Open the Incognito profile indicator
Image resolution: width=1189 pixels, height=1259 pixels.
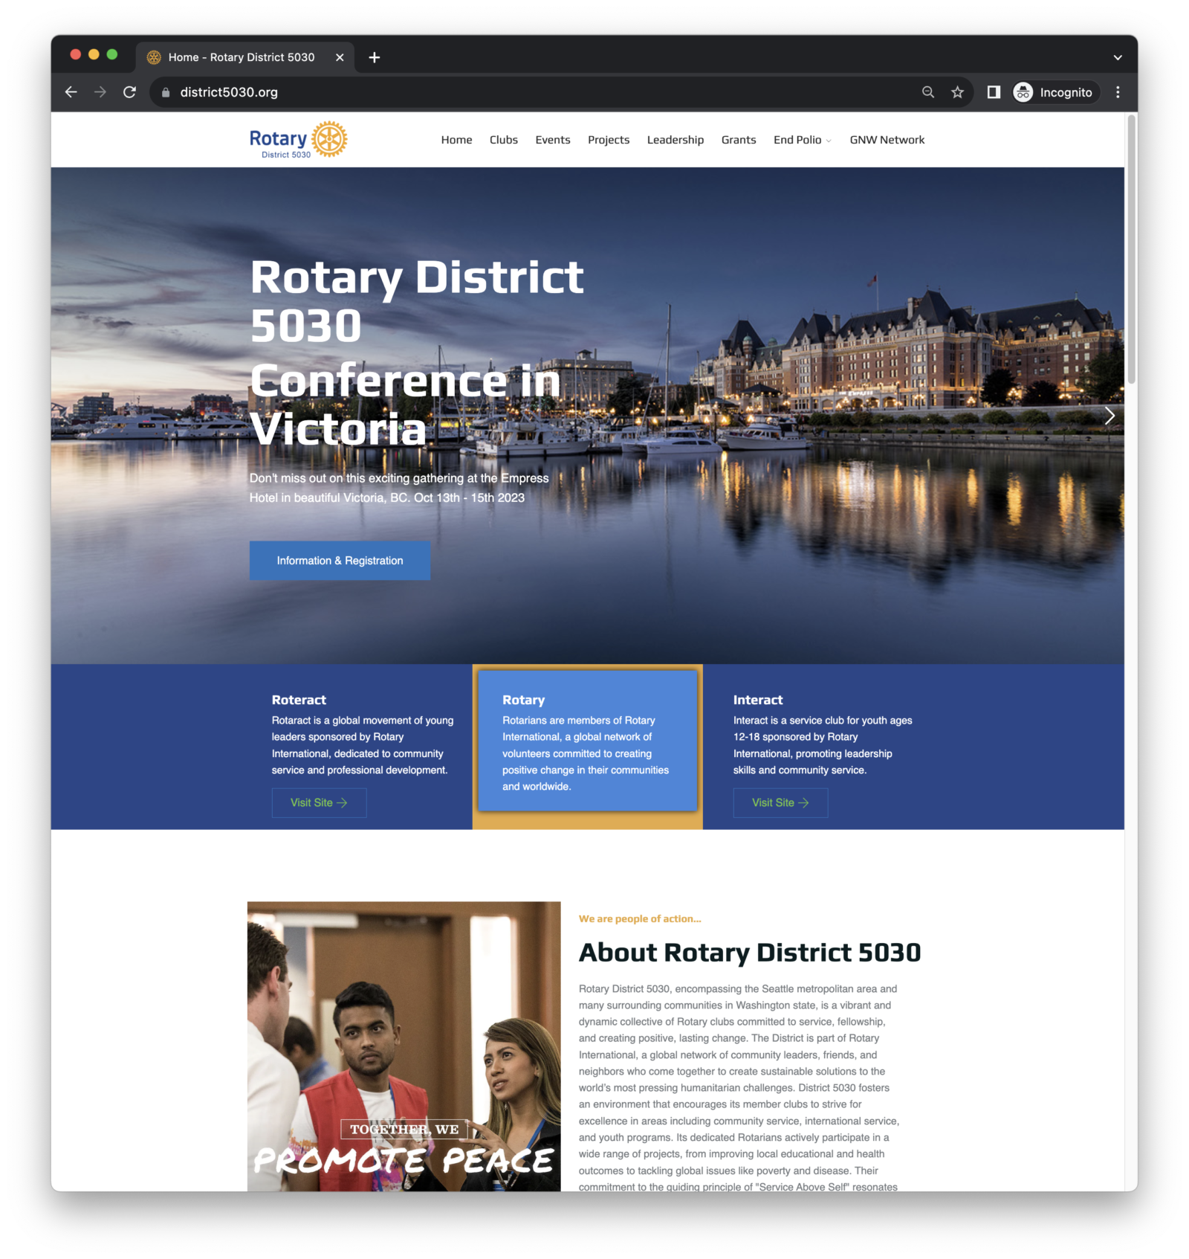pos(1054,92)
